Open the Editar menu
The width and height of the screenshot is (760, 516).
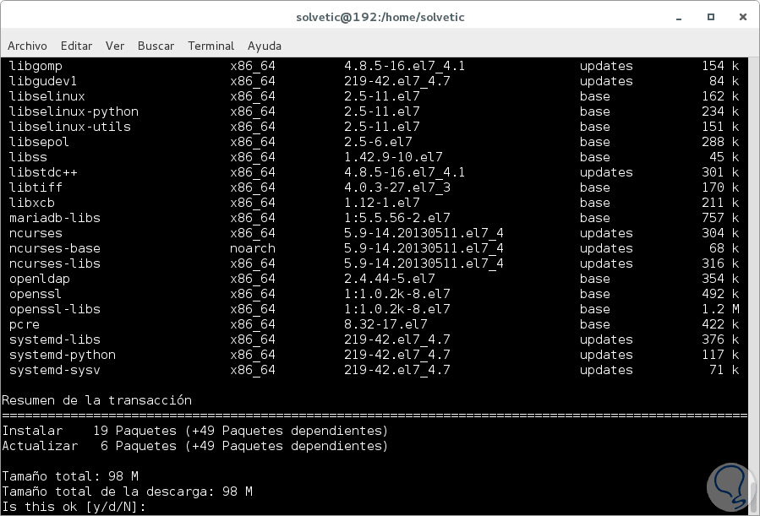(x=76, y=46)
